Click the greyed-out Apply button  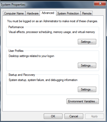[94, 116]
